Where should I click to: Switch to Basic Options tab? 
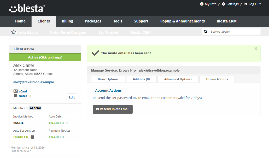108,79
